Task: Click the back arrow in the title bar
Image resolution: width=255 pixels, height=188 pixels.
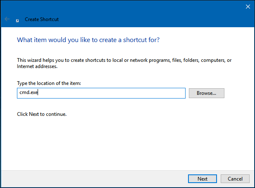Action: pos(7,19)
